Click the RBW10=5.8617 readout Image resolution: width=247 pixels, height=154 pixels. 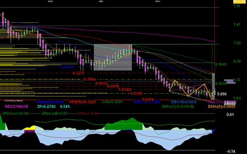(184, 102)
